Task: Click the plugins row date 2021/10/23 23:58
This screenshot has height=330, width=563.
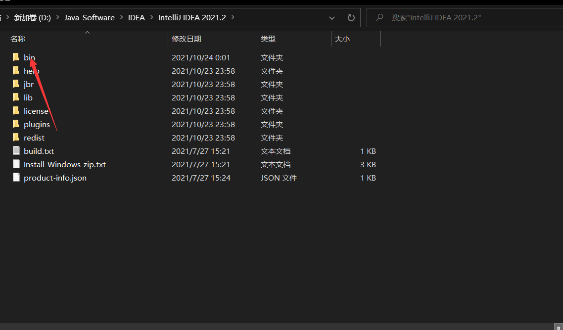Action: [203, 124]
